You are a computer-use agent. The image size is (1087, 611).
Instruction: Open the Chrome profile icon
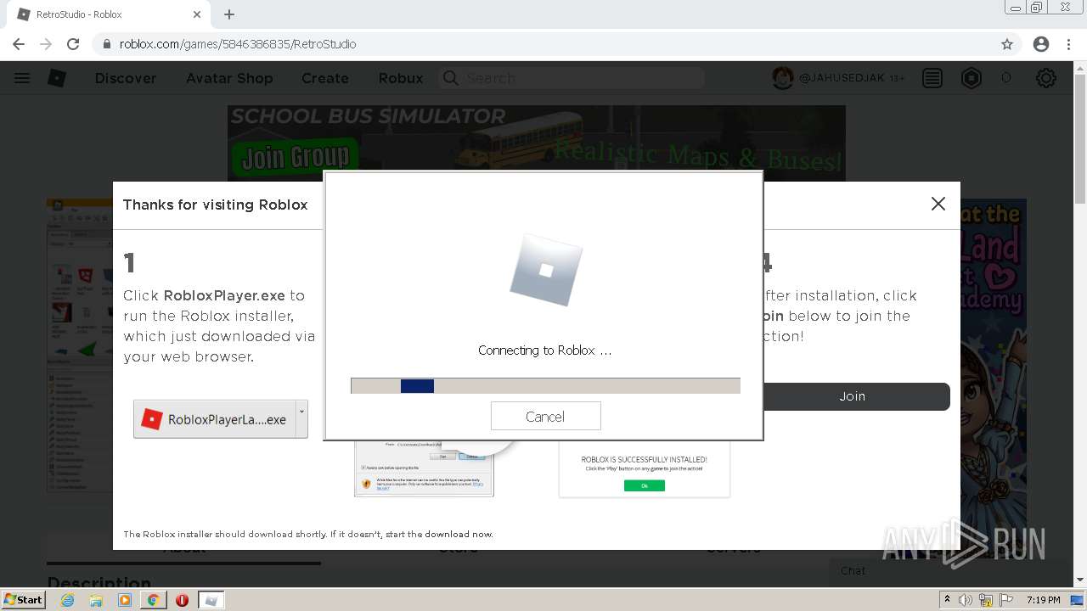coord(1041,44)
